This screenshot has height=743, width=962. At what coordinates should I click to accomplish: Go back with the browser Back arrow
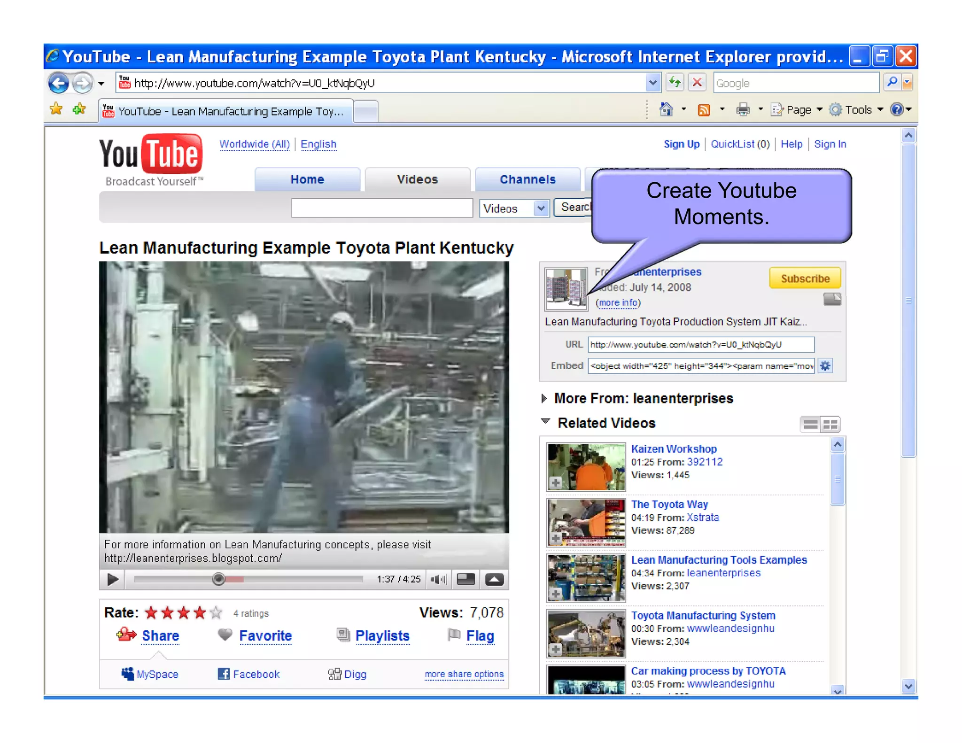(x=58, y=83)
